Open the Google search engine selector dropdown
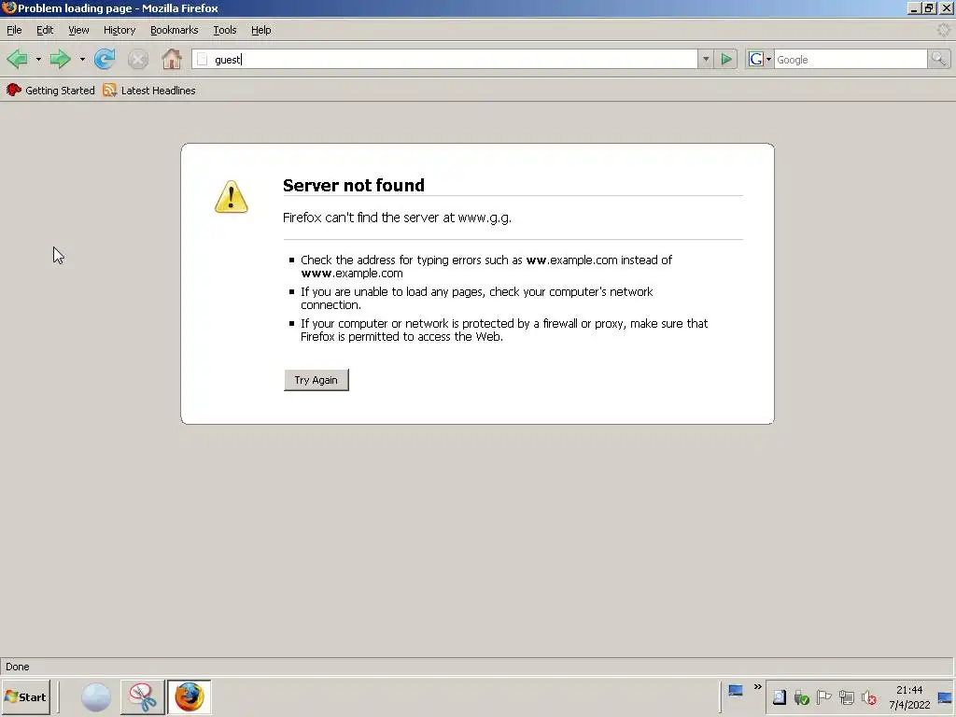 click(760, 59)
